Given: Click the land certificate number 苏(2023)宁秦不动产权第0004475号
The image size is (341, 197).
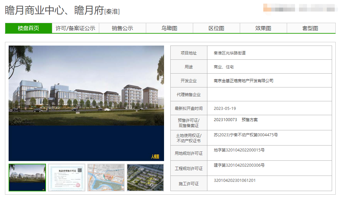Looking at the screenshot, I should tap(245, 135).
